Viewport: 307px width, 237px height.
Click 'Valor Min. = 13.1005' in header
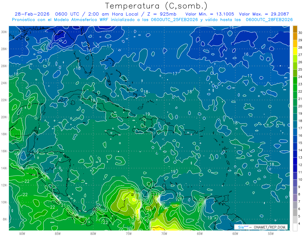[210, 14]
